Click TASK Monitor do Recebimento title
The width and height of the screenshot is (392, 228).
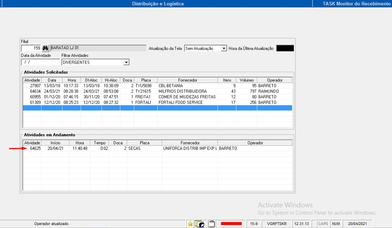[x=357, y=4]
